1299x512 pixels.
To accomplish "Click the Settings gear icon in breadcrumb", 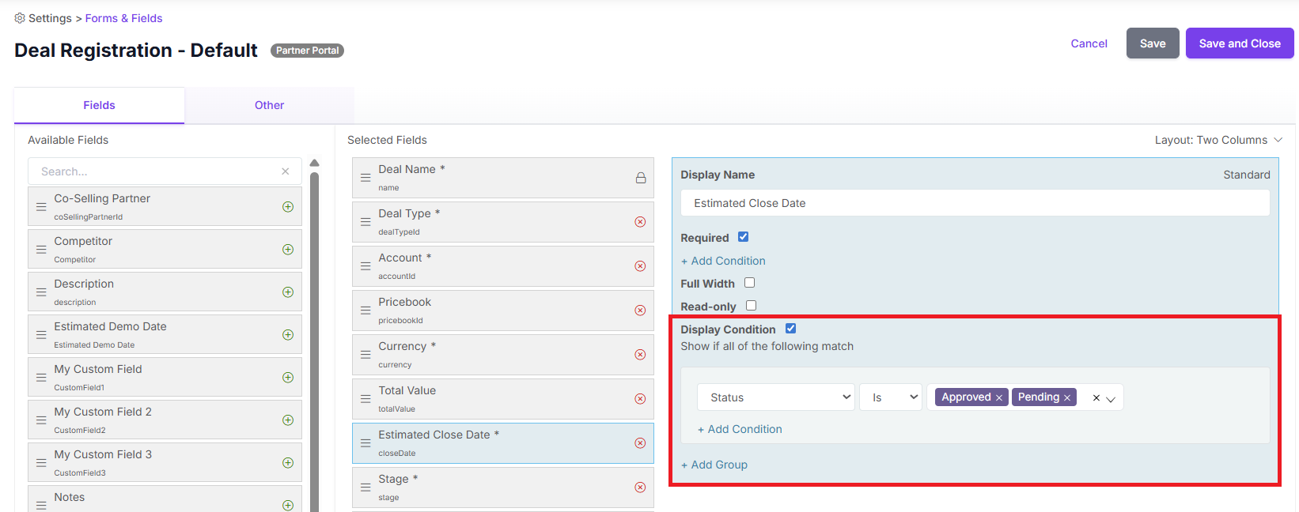I will (20, 18).
